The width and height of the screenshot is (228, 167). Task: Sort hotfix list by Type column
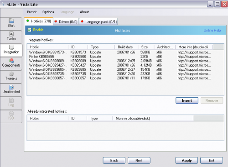point(101,47)
